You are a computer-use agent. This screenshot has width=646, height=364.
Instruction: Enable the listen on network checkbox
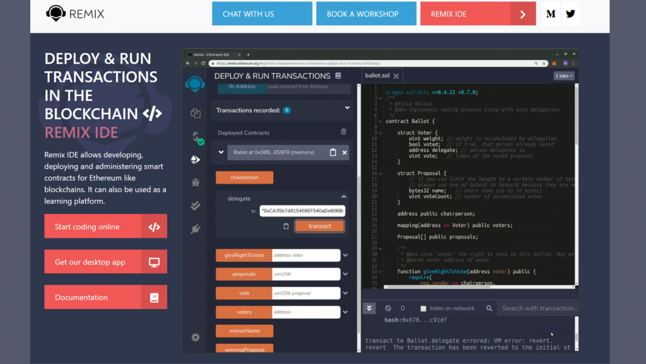(x=423, y=308)
